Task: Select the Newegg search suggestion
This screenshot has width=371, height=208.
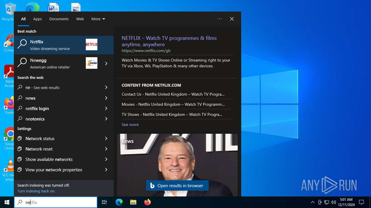Action: pos(57,64)
